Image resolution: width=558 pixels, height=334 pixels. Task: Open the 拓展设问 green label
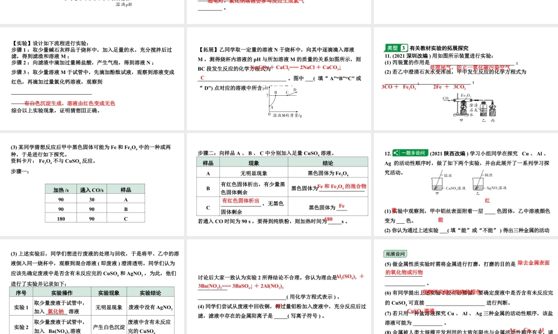pyautogui.click(x=396, y=253)
